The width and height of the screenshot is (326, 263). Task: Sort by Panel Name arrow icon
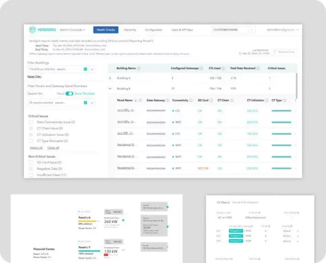[x=135, y=101]
